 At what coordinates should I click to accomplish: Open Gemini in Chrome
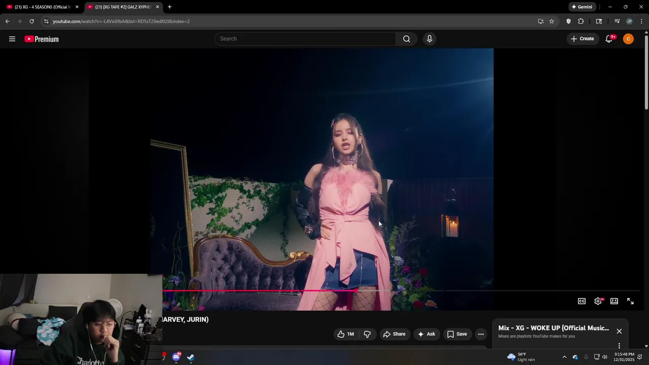pos(582,7)
